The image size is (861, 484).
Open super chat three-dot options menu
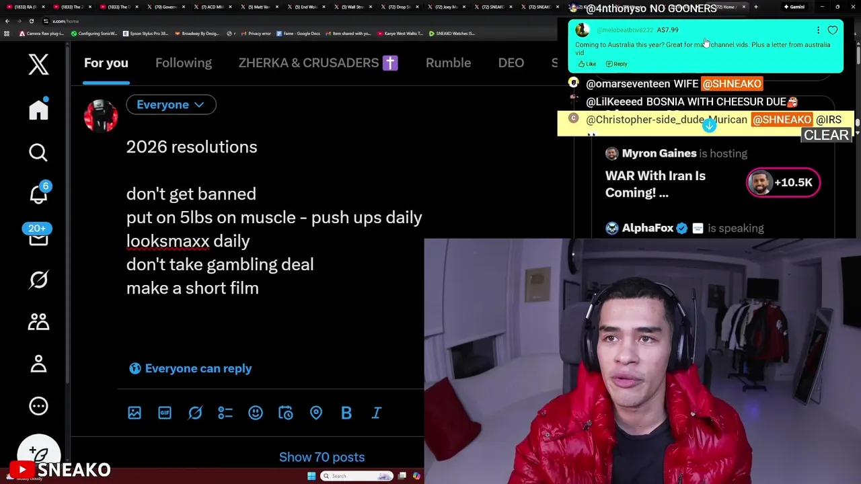point(818,30)
